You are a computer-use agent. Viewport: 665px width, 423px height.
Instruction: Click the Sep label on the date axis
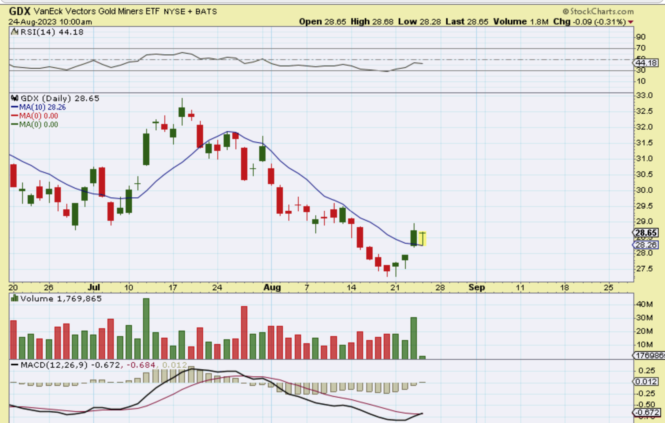pos(477,287)
